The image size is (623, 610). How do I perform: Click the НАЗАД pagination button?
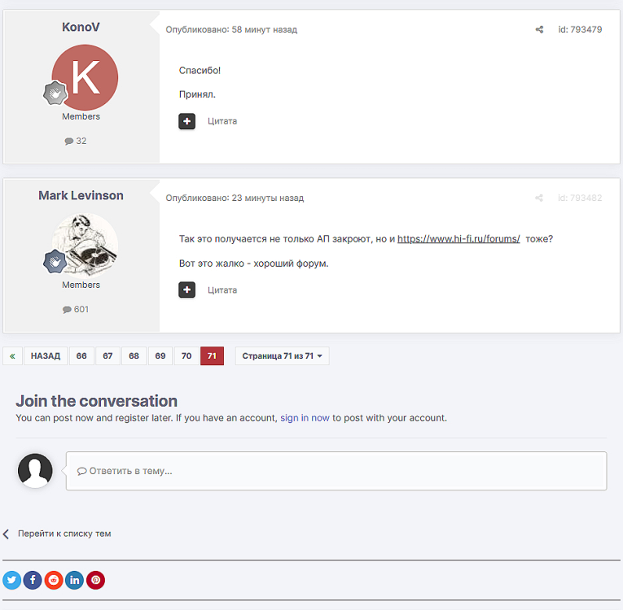pos(46,356)
